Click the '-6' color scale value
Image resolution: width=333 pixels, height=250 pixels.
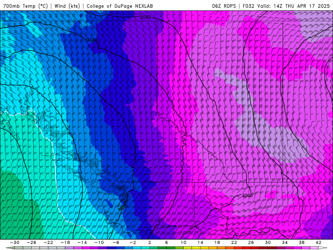coord(116,242)
